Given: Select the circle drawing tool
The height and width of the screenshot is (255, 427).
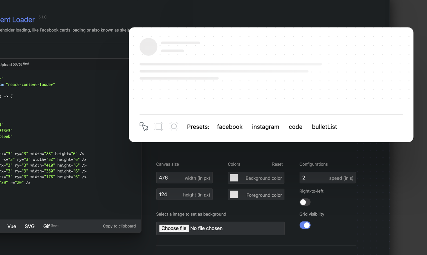Looking at the screenshot, I should tap(174, 126).
